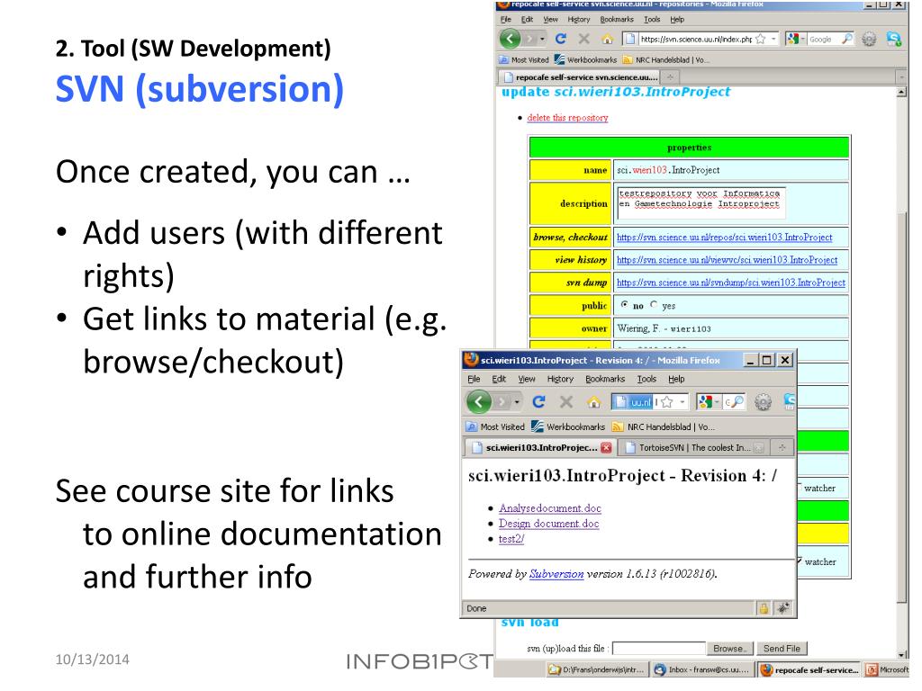
Task: Toggle the checked watcher checkbox
Action: pyautogui.click(x=800, y=561)
